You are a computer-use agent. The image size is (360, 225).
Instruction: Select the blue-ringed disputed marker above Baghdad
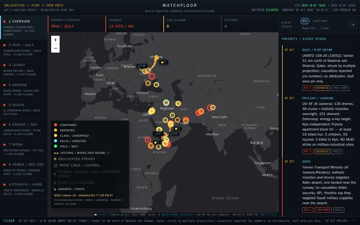166,103
